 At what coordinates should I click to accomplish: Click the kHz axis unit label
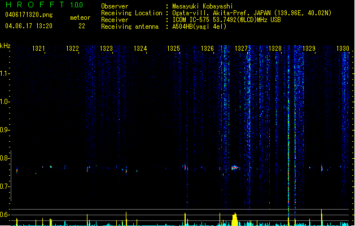[5, 46]
